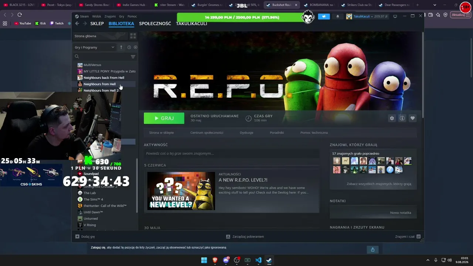Click the share icon on the store page
Screen dimensions: 473x266
click(372, 250)
